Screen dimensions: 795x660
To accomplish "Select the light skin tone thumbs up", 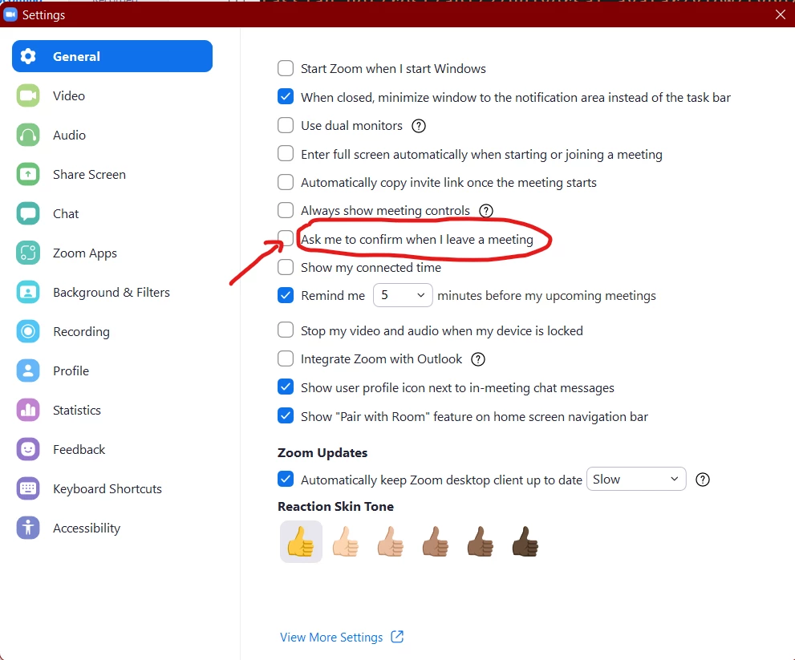I will [x=346, y=541].
